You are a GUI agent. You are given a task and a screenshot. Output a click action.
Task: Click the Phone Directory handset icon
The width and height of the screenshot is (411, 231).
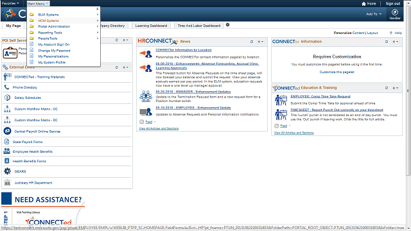point(6,87)
